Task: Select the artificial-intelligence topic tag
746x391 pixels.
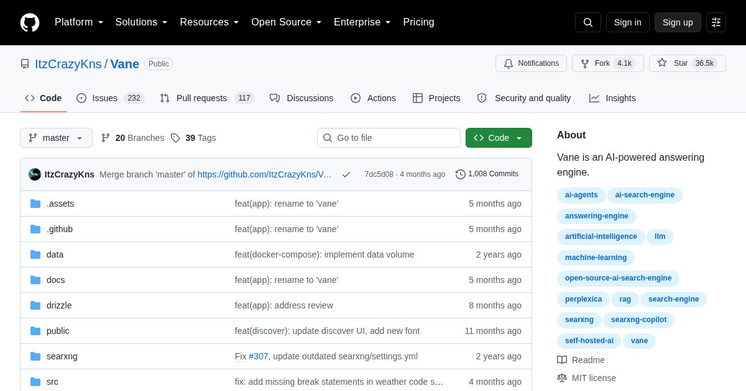Action: click(x=601, y=236)
